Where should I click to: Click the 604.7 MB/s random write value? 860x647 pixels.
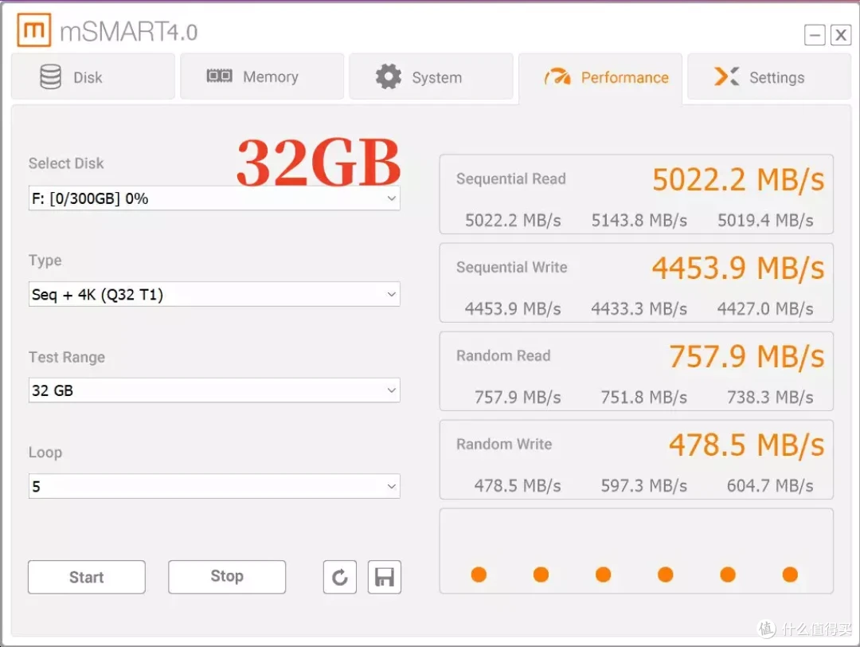click(x=770, y=486)
